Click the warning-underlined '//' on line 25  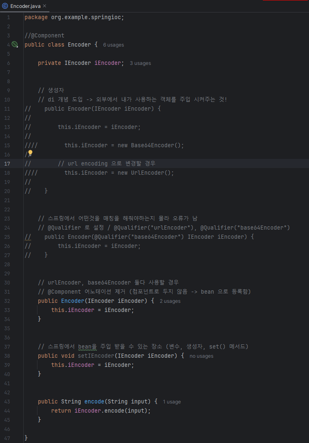coord(28,237)
